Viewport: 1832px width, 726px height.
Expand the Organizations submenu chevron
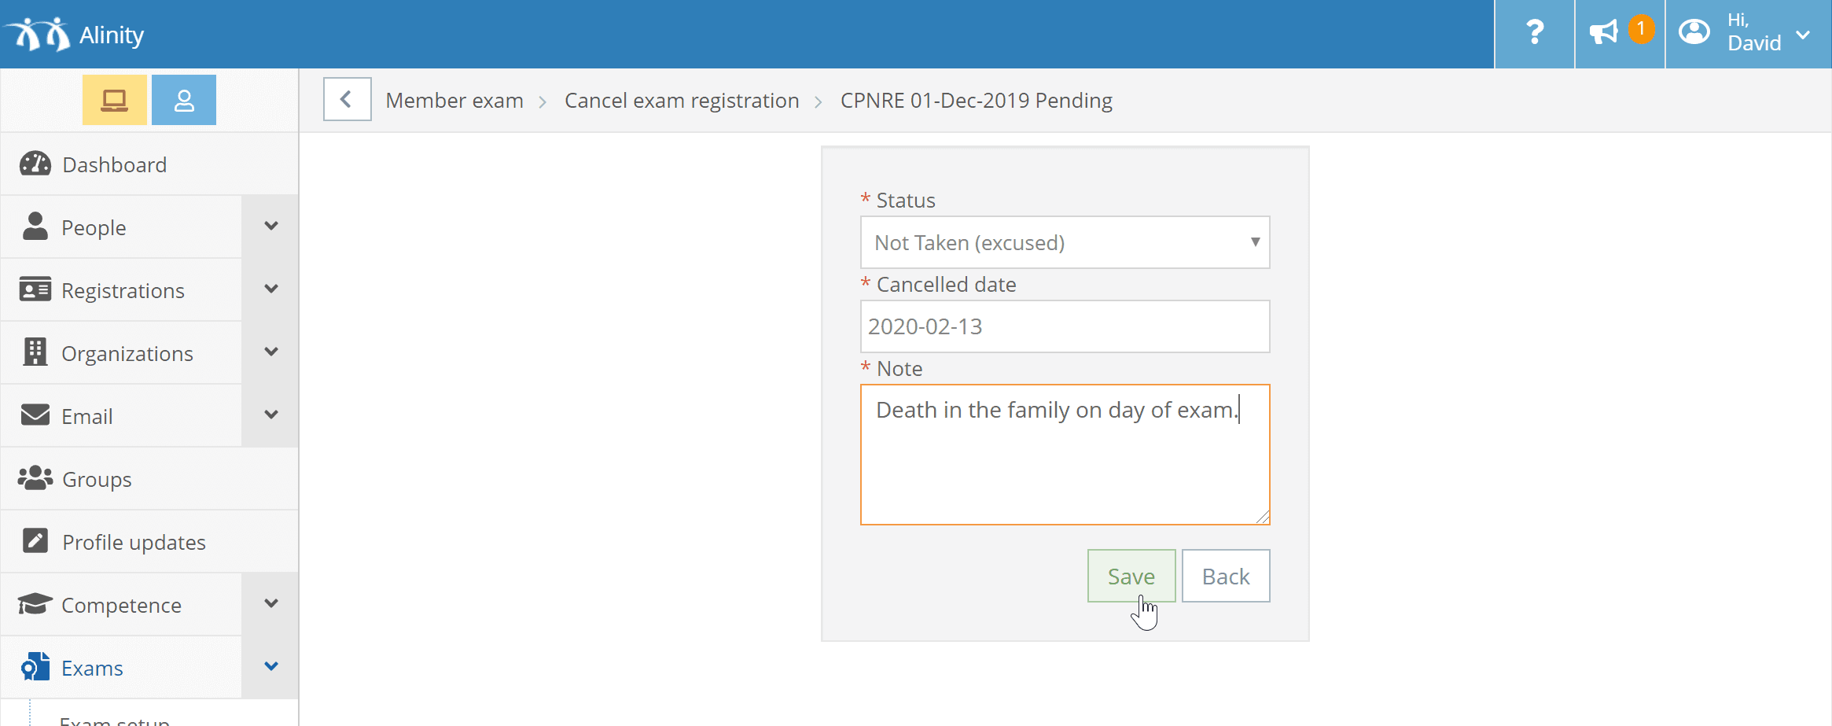point(270,352)
